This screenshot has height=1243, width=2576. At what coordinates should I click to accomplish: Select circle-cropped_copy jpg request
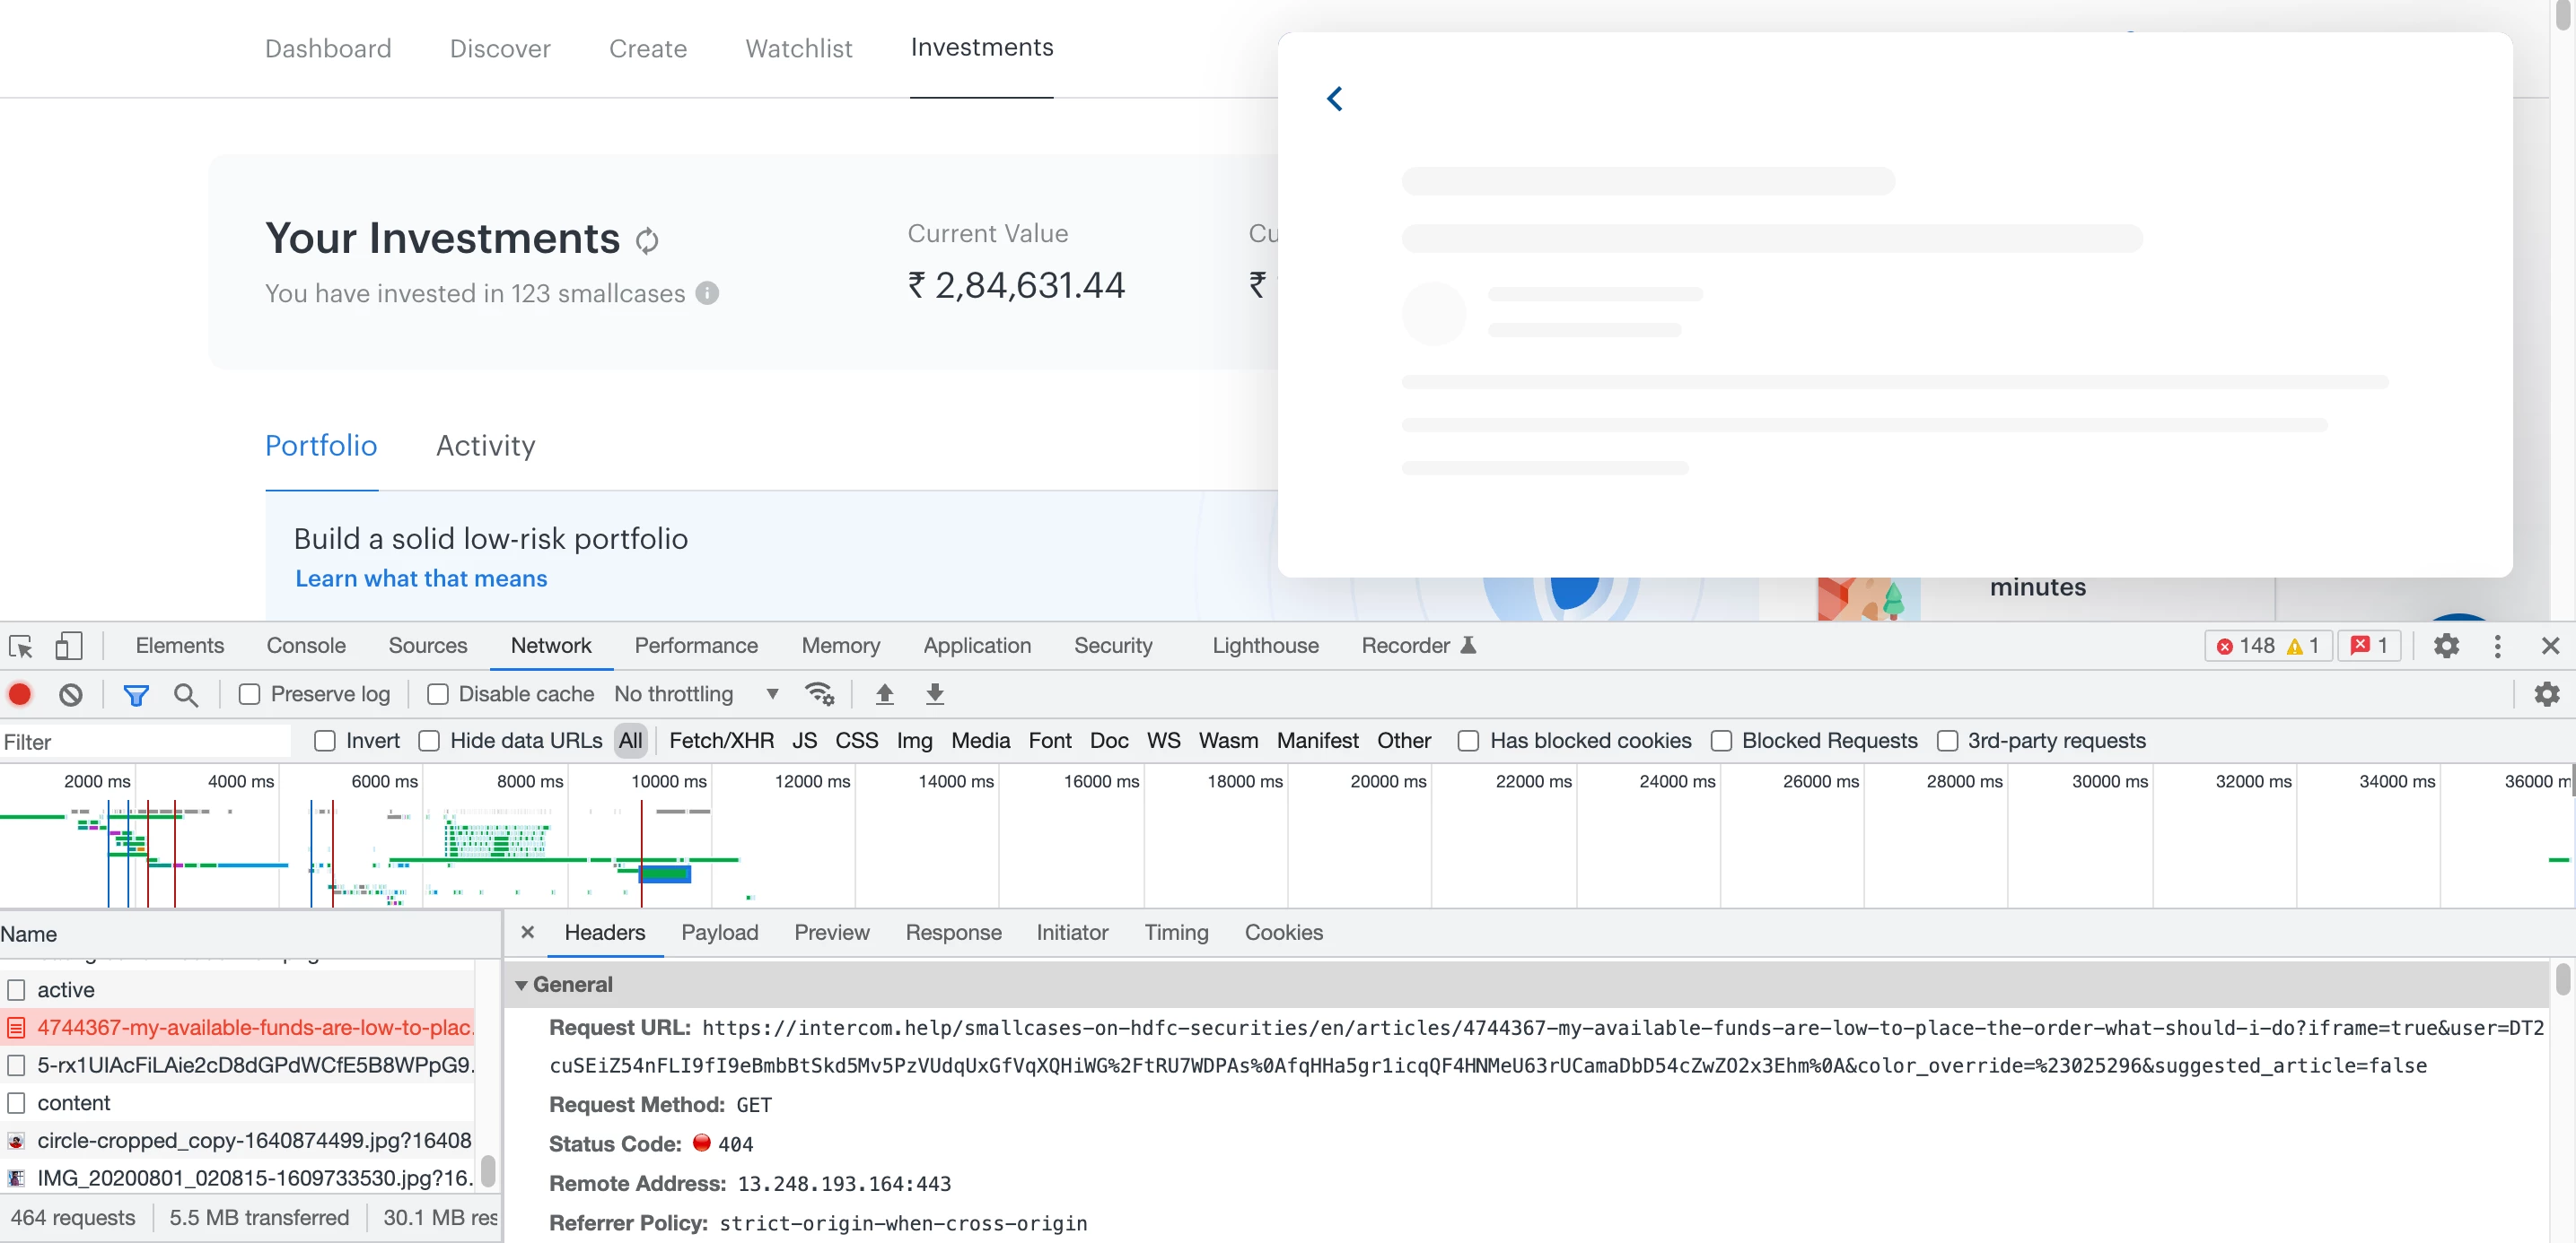(238, 1140)
